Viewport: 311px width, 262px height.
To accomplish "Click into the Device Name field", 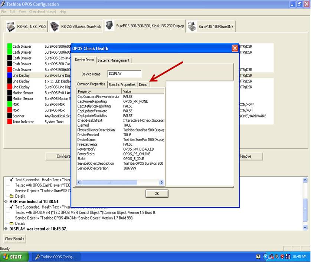I will coord(124,74).
